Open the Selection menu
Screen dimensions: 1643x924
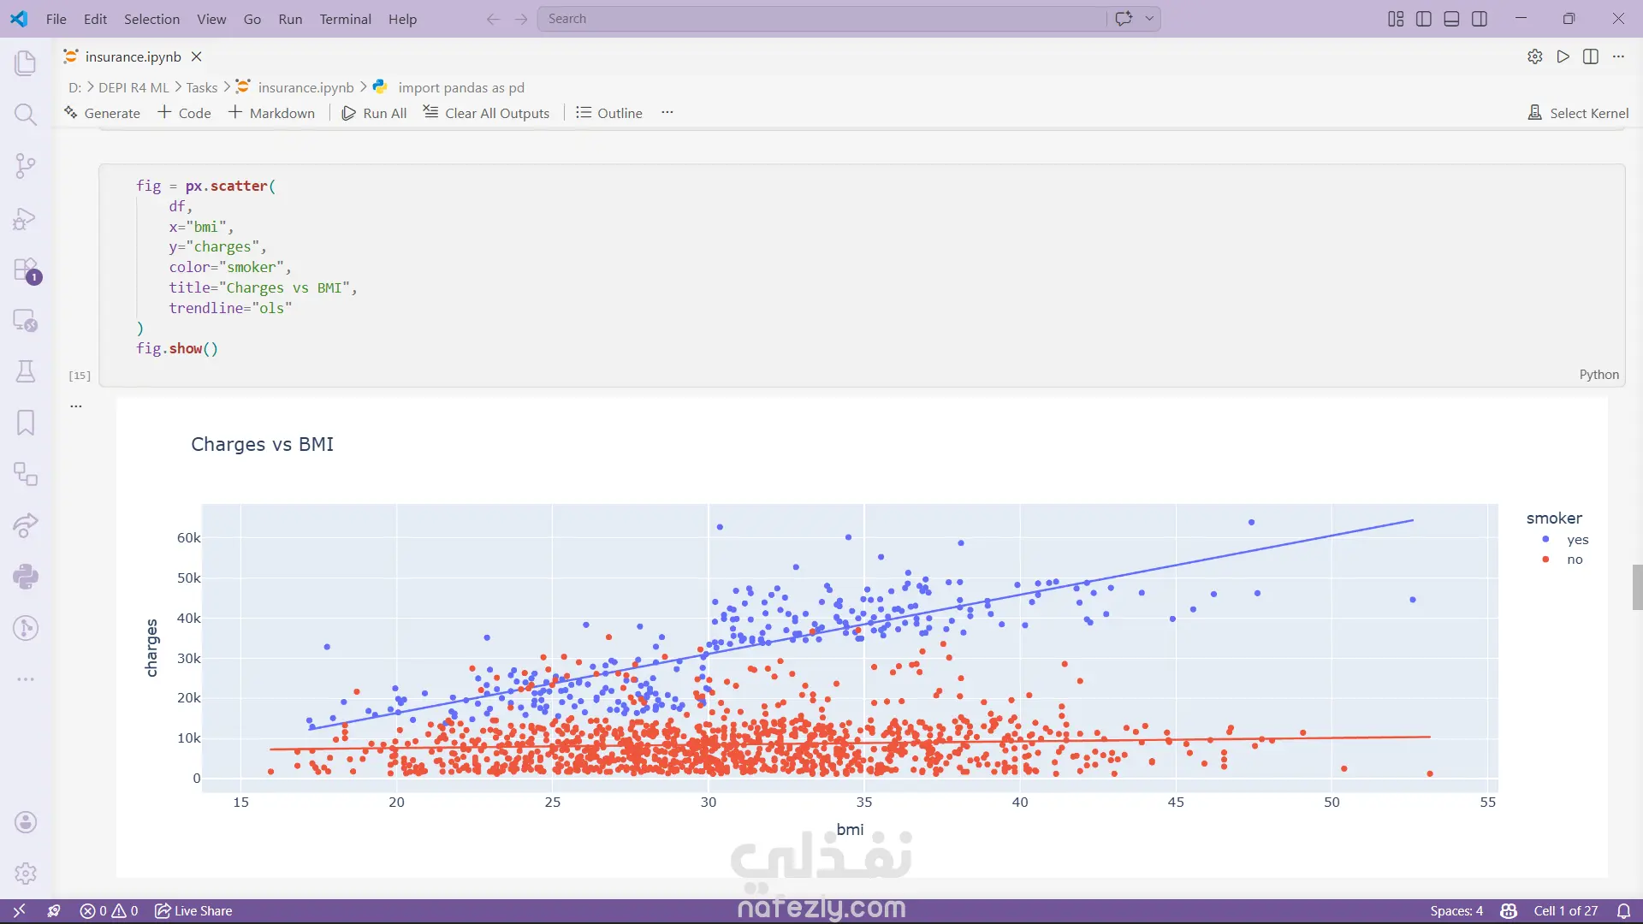tap(151, 19)
